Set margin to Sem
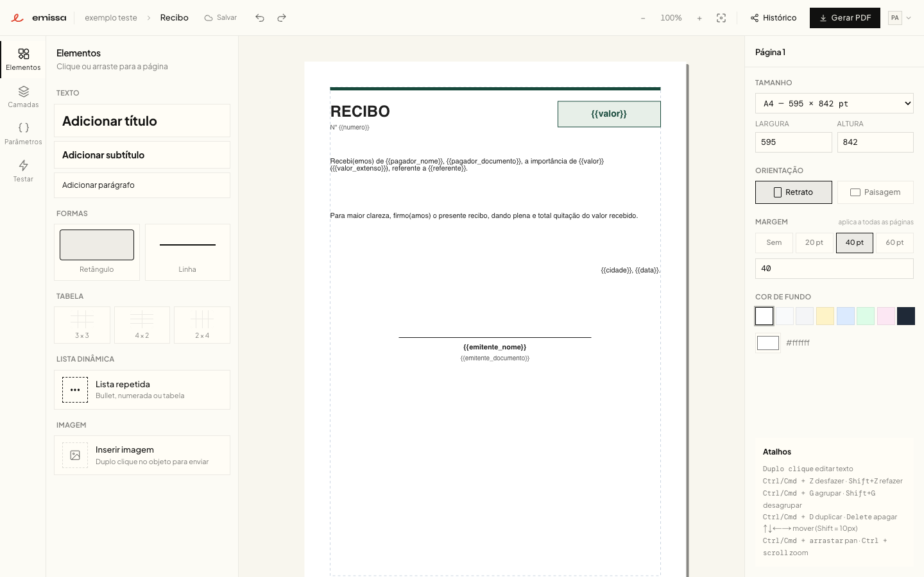924x577 pixels. 774,243
